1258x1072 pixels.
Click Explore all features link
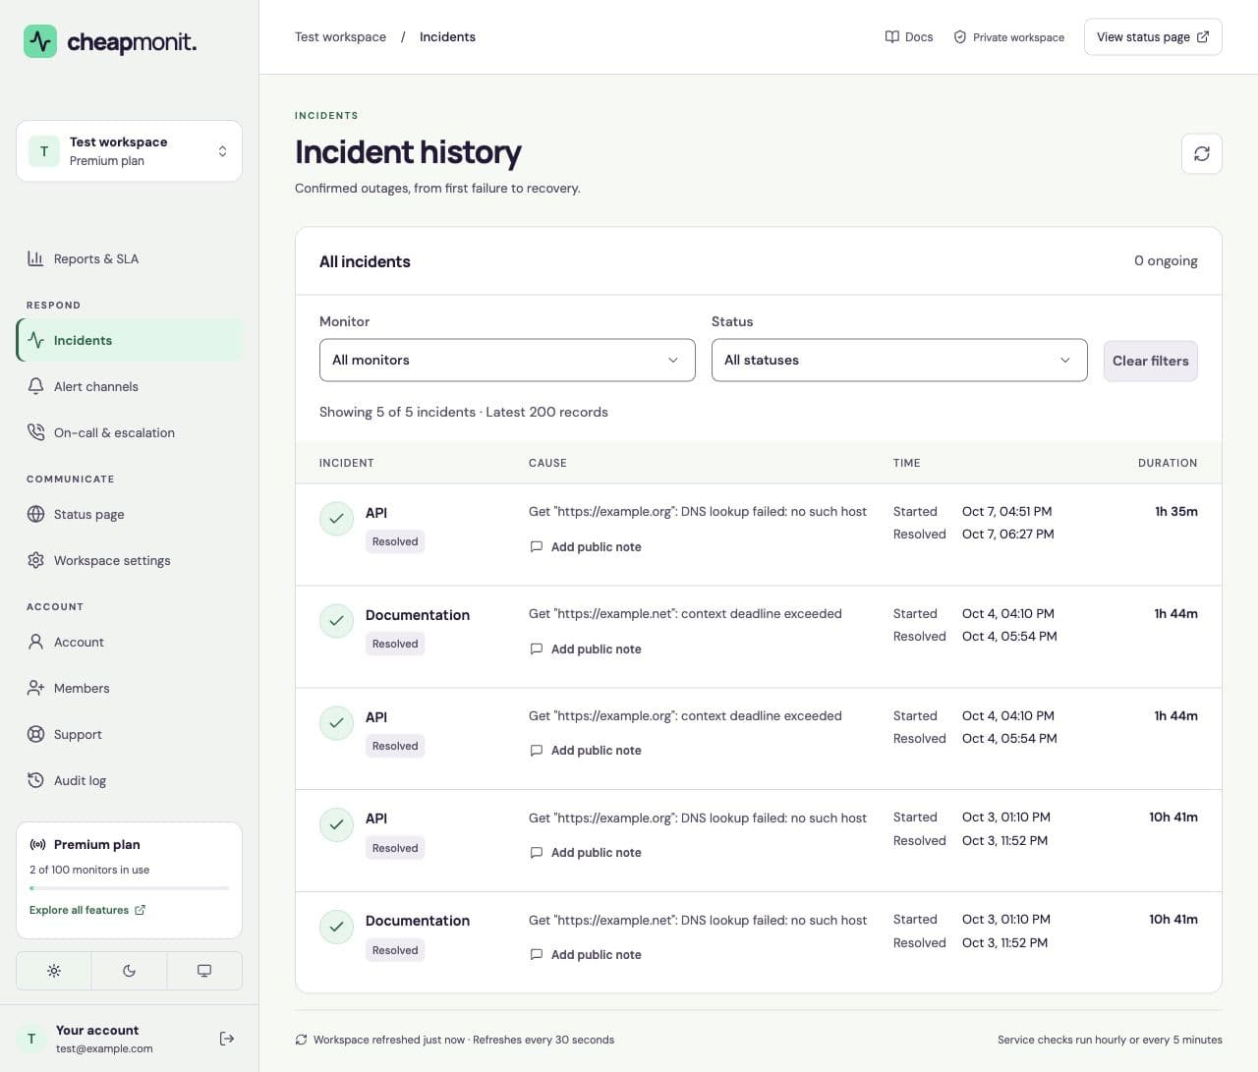[x=87, y=910]
